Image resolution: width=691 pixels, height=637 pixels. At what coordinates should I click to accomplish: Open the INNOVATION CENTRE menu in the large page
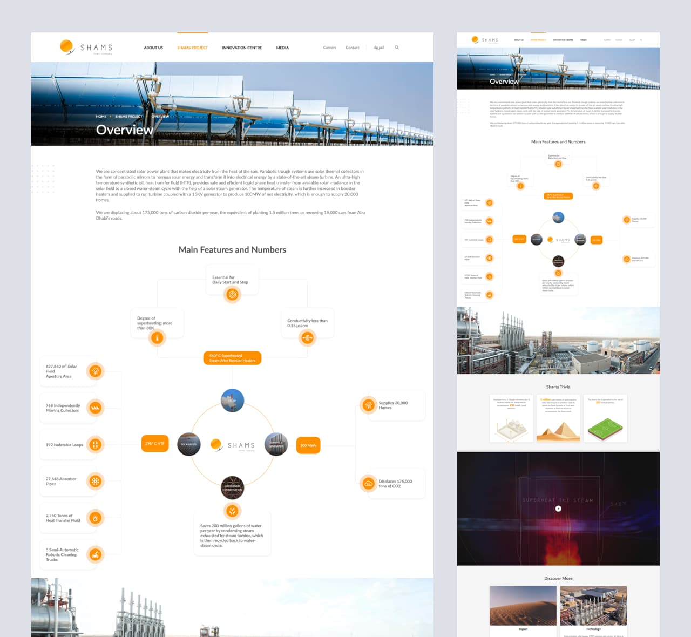pyautogui.click(x=242, y=48)
